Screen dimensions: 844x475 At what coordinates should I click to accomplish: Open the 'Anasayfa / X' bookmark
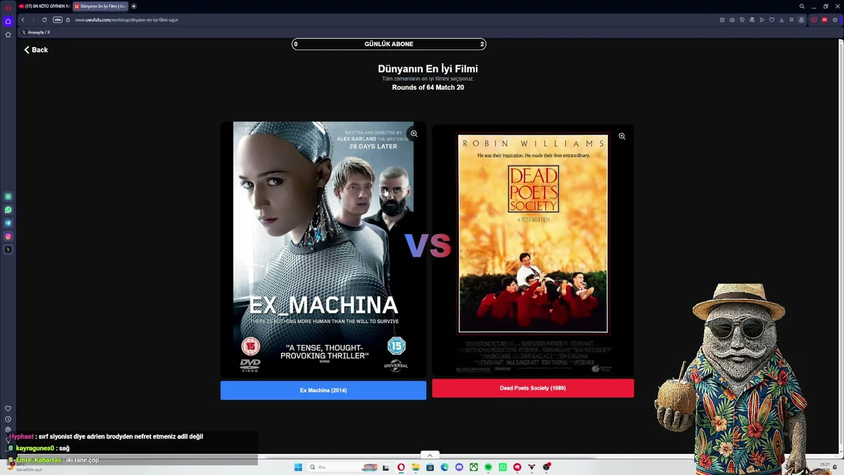click(x=36, y=32)
